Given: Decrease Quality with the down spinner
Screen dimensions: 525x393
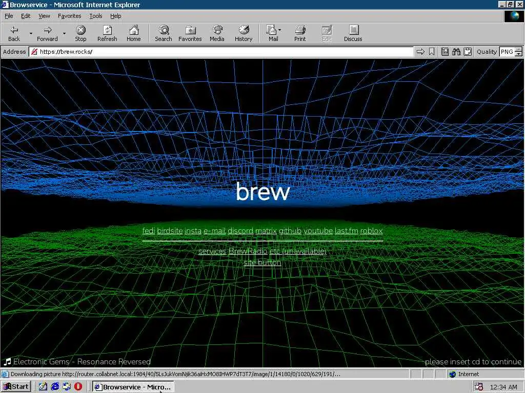Looking at the screenshot, I should pos(519,54).
